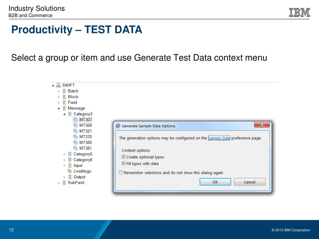Click the Block group icon
Image resolution: width=319 pixels, height=239 pixels.
(64, 97)
